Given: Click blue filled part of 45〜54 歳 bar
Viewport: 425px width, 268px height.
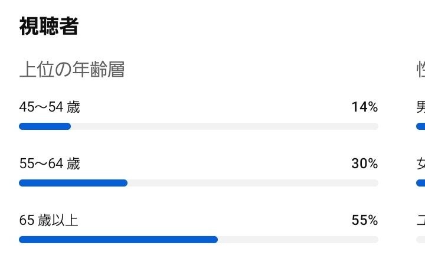Looking at the screenshot, I should click(x=45, y=126).
